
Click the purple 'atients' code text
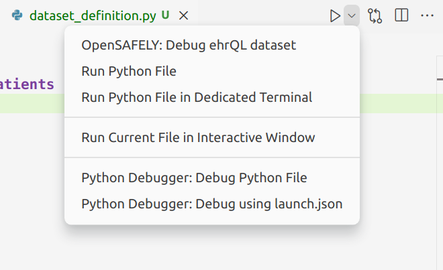click(x=27, y=84)
